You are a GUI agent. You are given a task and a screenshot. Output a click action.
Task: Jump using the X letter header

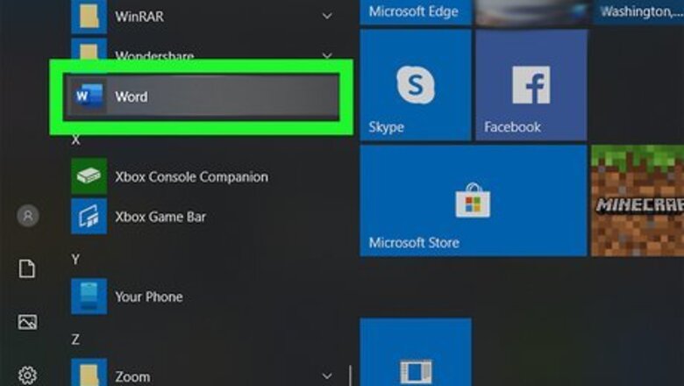[x=76, y=140]
